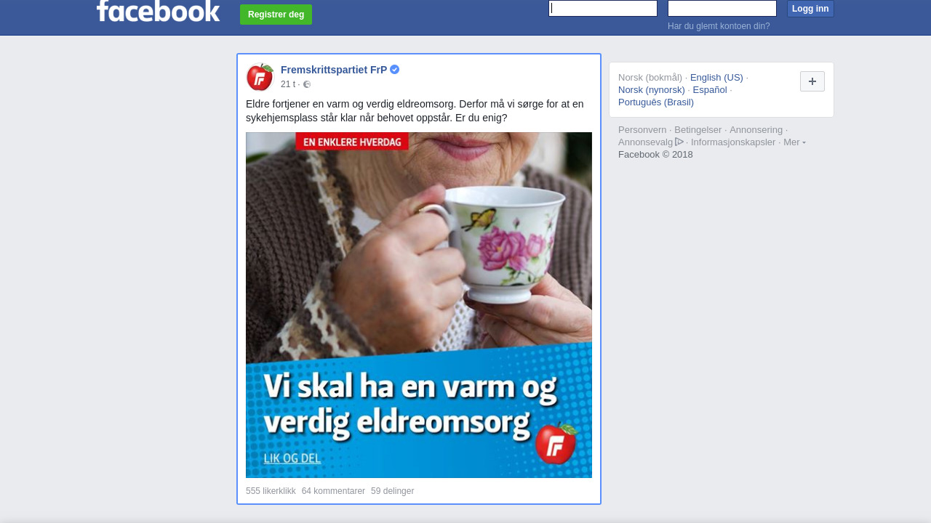Click the public globe privacy icon

pos(307,84)
